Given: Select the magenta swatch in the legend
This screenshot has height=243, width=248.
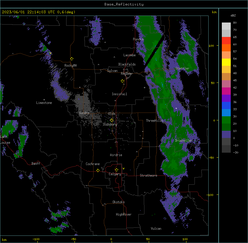Looking at the screenshot, I should [226, 91].
